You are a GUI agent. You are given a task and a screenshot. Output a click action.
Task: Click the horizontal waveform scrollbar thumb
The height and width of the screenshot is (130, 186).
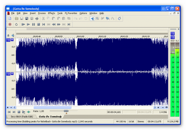(x=52, y=107)
